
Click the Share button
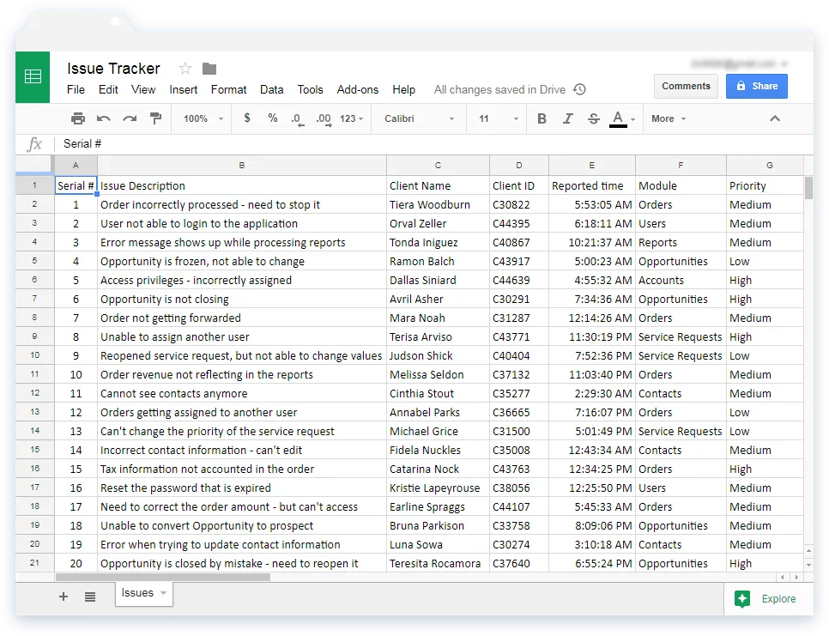click(x=756, y=86)
